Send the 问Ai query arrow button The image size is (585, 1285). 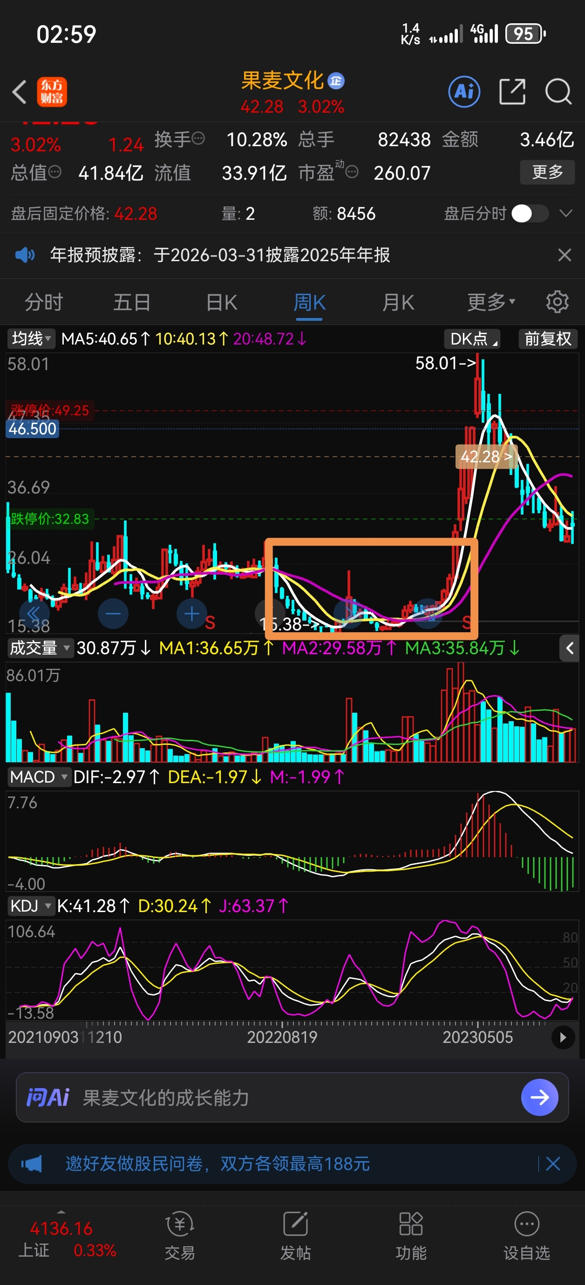[x=539, y=1097]
